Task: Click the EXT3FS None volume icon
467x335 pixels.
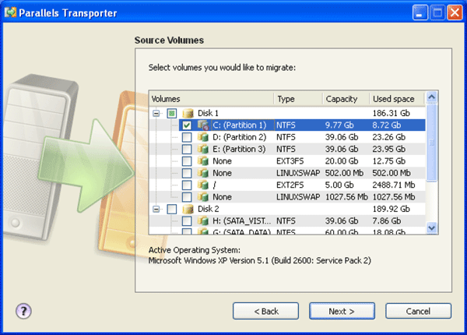Action: coord(203,161)
